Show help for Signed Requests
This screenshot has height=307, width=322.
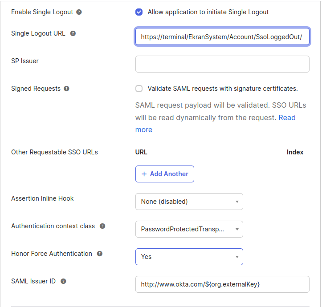(x=66, y=89)
